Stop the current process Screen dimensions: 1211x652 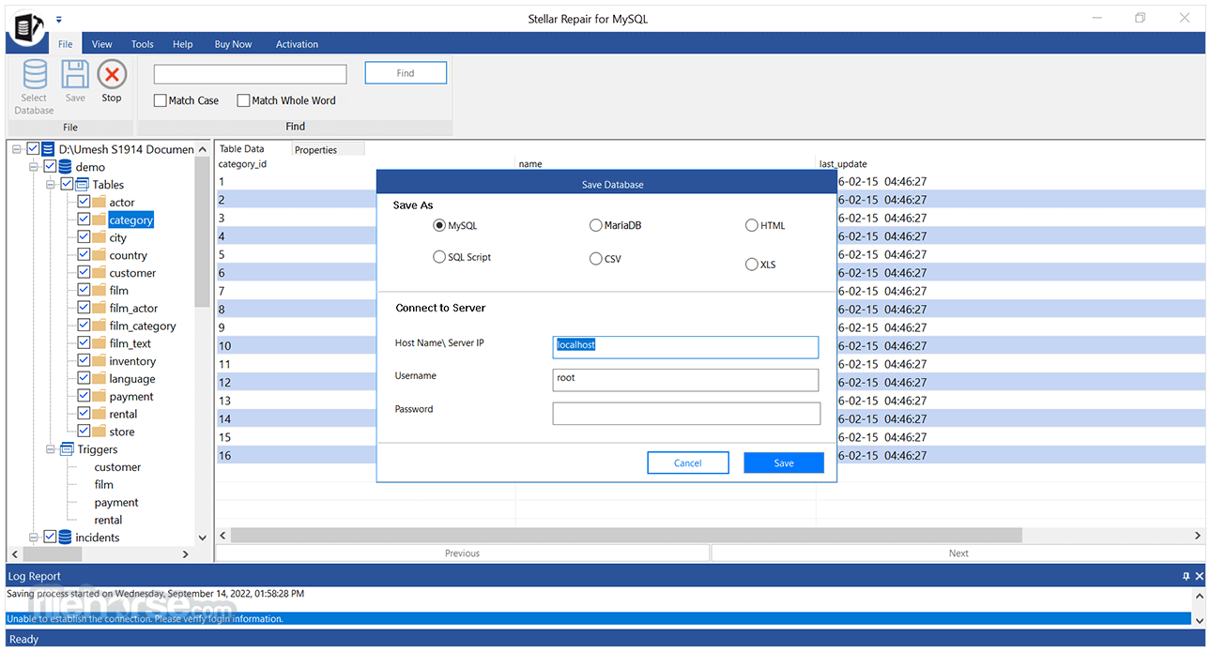point(112,74)
